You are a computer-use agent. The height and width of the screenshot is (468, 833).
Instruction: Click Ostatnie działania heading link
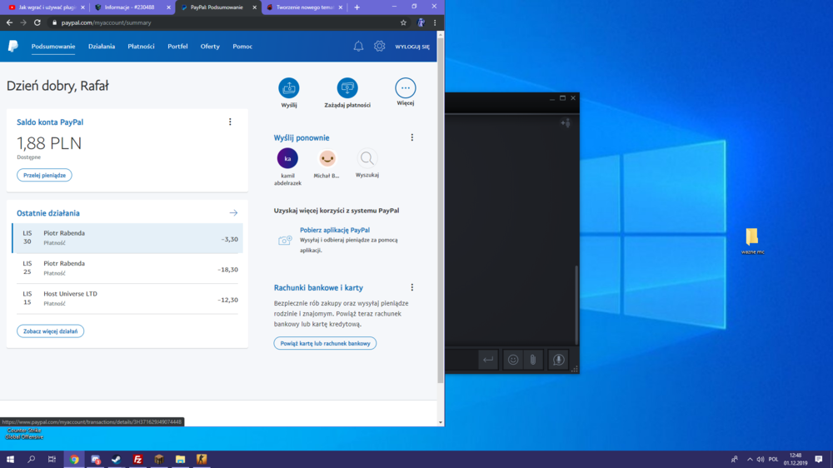click(48, 213)
